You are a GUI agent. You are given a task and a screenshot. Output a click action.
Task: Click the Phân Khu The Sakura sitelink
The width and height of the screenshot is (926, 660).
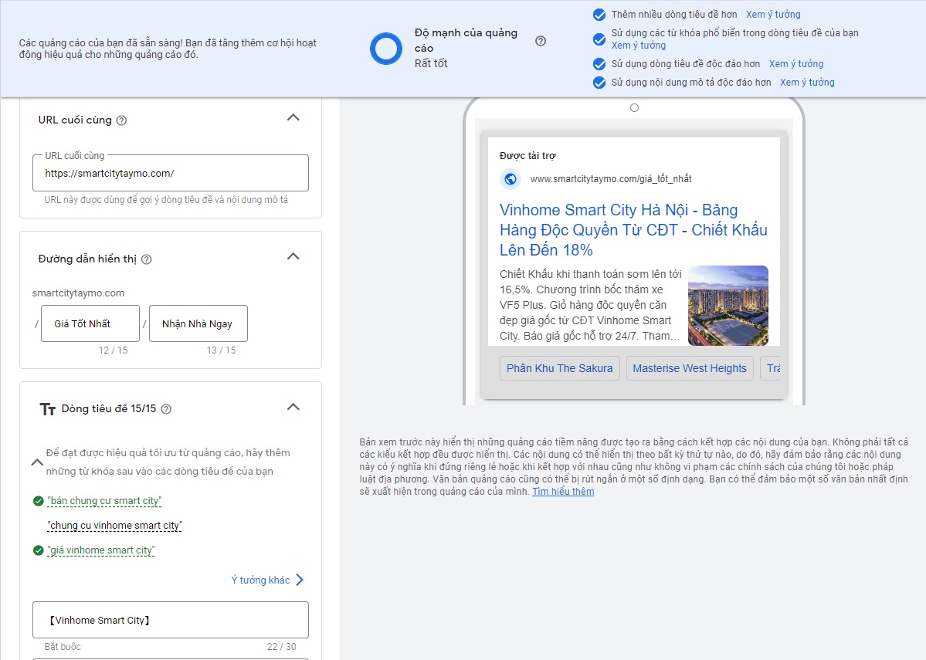560,368
